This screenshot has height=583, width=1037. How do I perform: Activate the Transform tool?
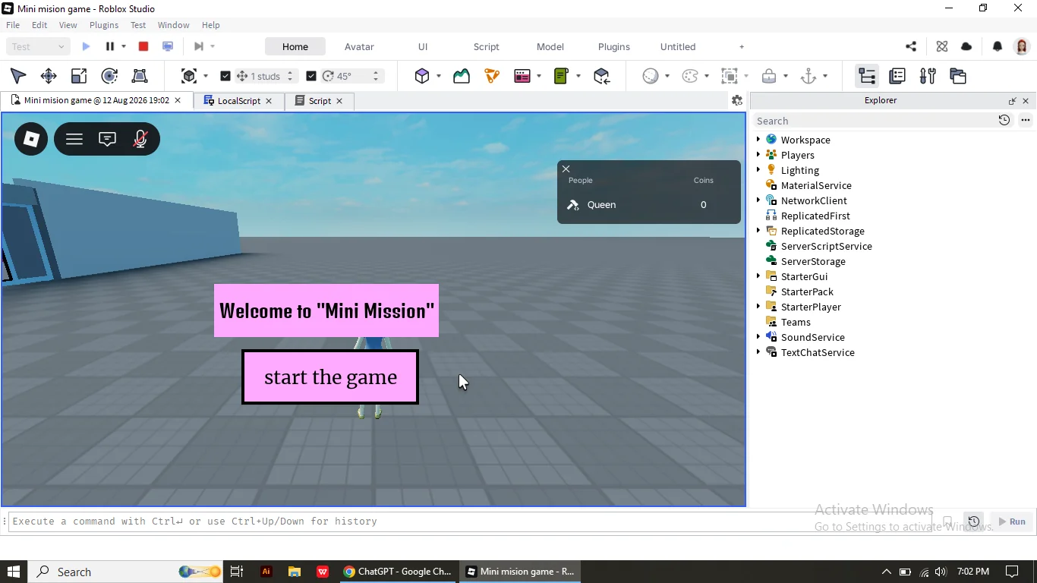pyautogui.click(x=140, y=76)
